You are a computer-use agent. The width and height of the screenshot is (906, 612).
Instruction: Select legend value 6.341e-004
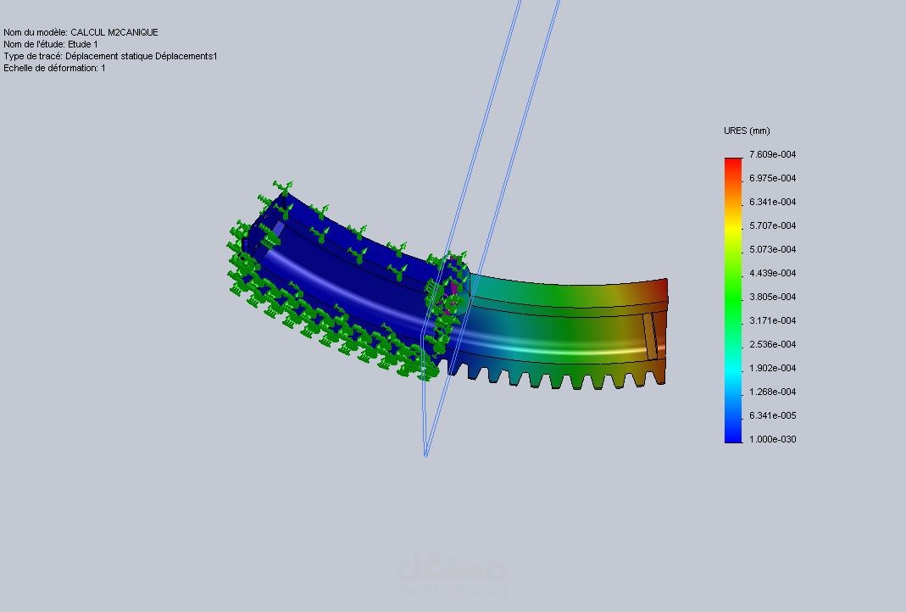coord(773,202)
